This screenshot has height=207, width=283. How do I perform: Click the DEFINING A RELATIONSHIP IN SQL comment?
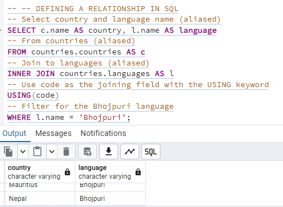coord(93,9)
